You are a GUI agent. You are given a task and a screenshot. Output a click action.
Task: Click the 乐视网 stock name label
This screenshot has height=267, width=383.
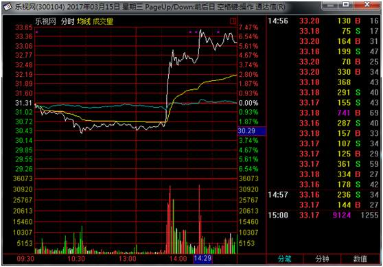point(46,21)
